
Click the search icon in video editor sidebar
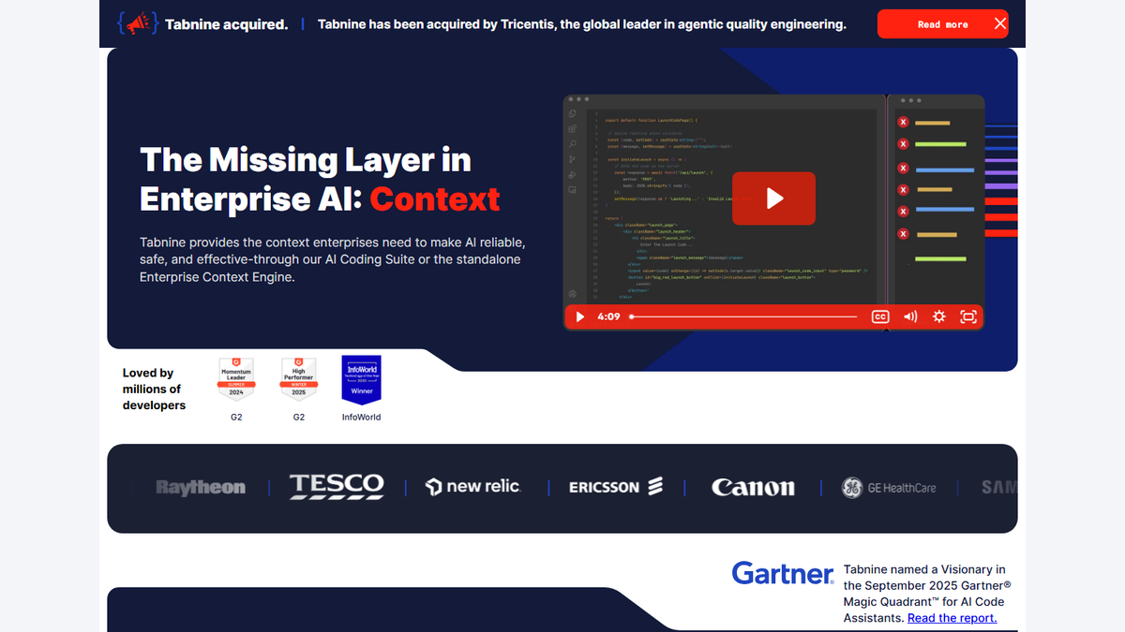tap(572, 144)
